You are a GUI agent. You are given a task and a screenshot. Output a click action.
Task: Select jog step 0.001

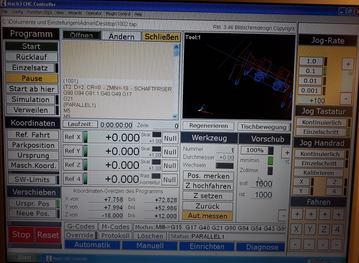click(x=309, y=90)
